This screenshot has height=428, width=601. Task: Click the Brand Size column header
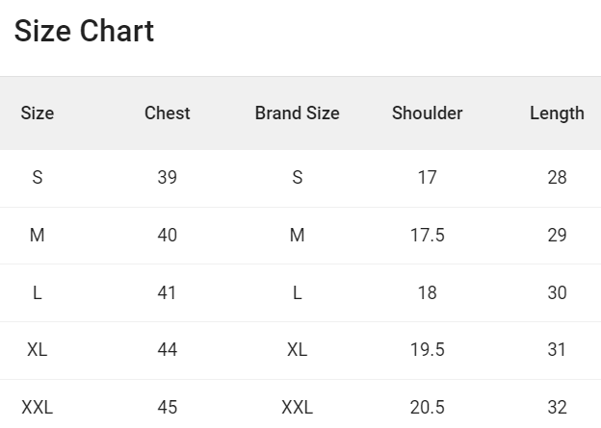click(x=298, y=113)
